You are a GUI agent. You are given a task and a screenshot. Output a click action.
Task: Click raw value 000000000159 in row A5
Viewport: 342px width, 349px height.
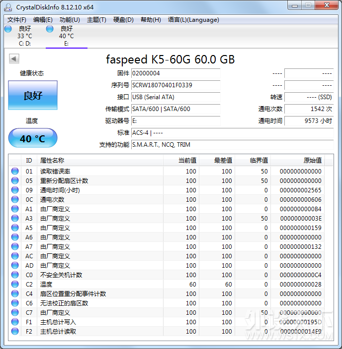click(300, 228)
